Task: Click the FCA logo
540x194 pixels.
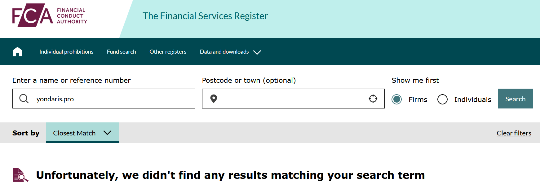Action: [50, 15]
